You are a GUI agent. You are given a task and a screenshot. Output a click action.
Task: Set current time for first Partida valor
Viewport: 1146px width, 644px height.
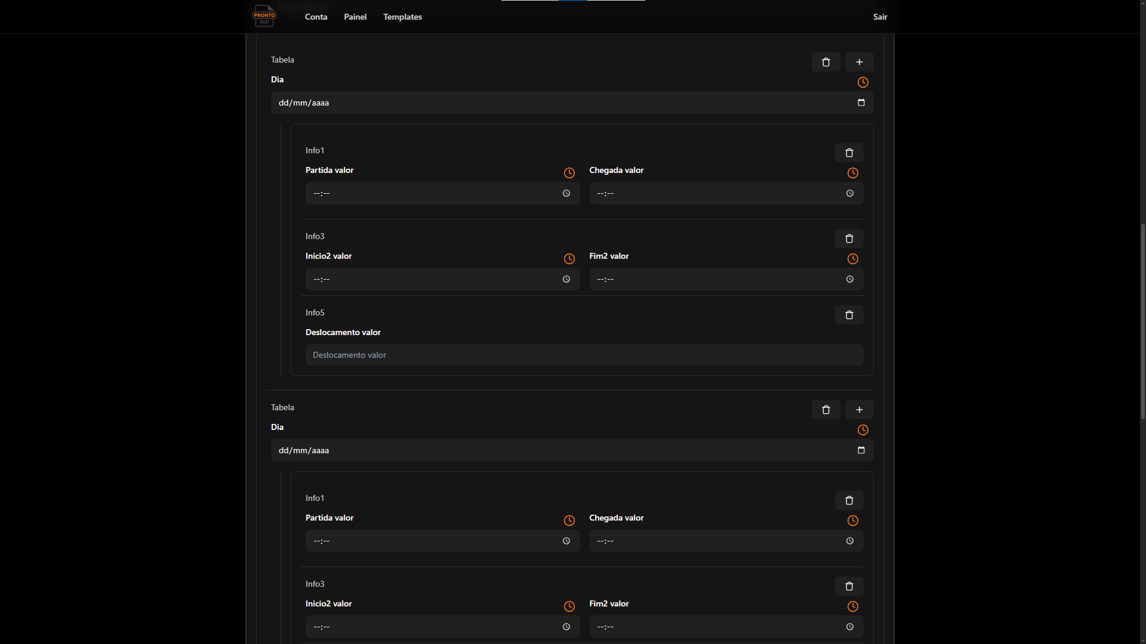click(569, 173)
